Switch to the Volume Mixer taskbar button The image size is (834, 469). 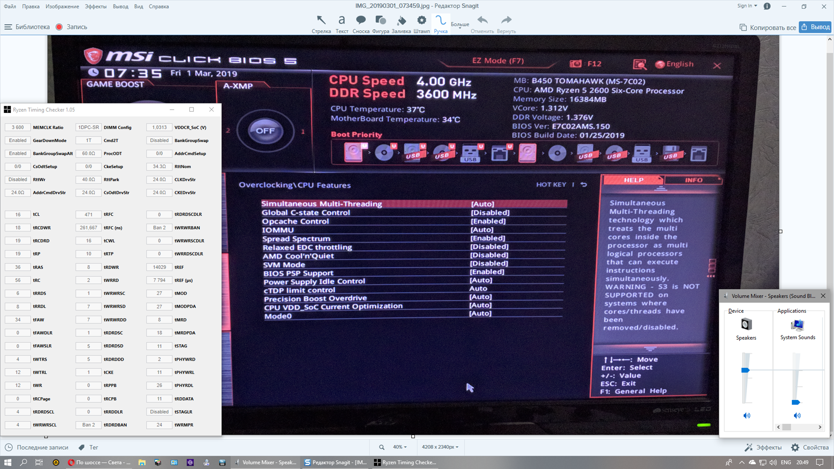point(265,462)
